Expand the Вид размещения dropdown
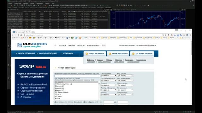 click(125, 80)
